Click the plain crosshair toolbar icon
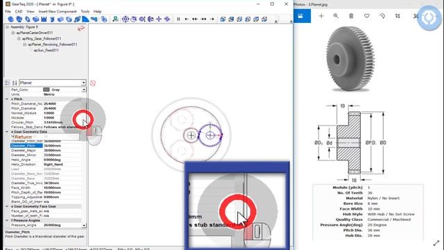 [x=159, y=19]
